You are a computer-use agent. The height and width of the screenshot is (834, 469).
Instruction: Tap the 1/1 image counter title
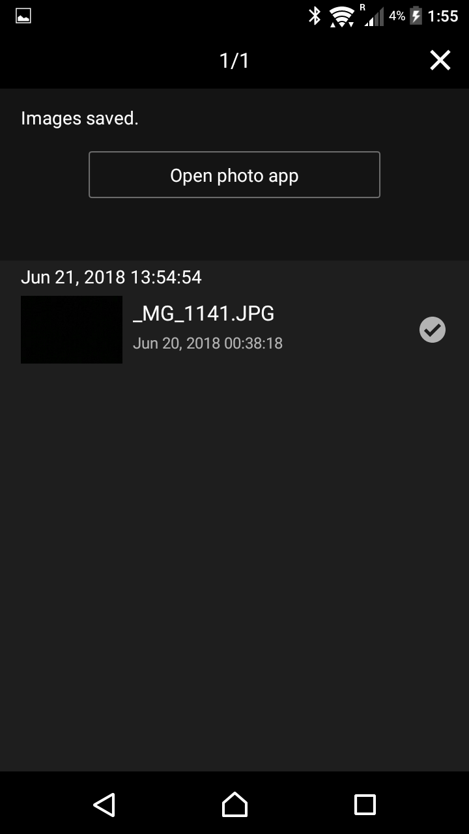(234, 61)
